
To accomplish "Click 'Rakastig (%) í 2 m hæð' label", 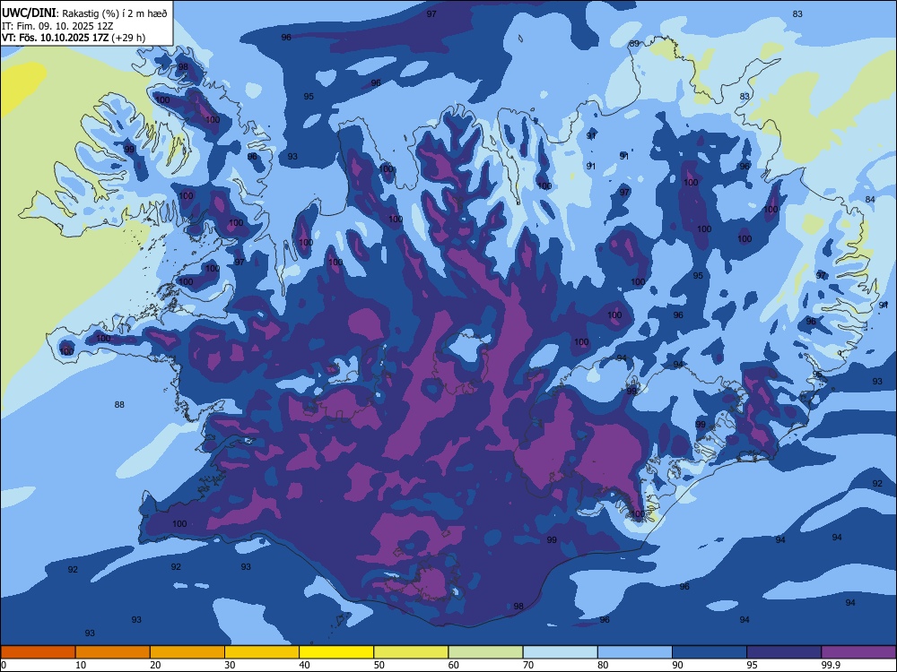I will click(115, 13).
